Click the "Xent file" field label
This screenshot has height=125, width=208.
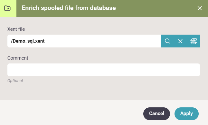point(16,29)
